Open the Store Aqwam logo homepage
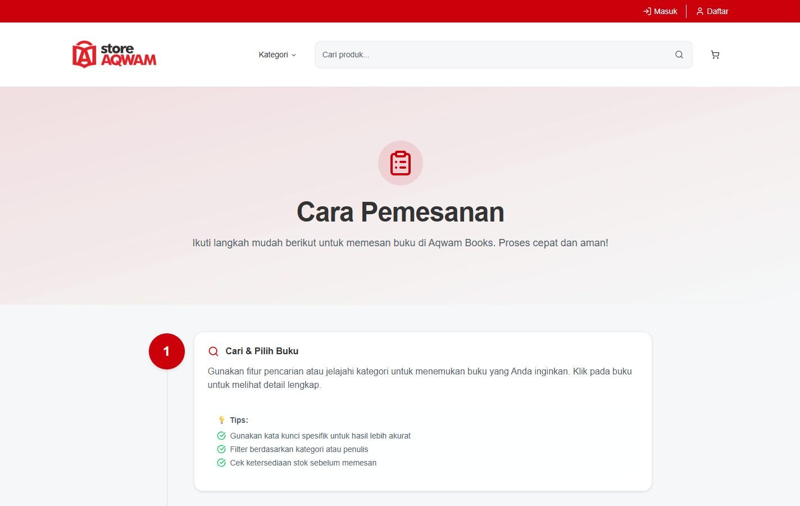Viewport: 800px width, 506px height. [x=115, y=55]
